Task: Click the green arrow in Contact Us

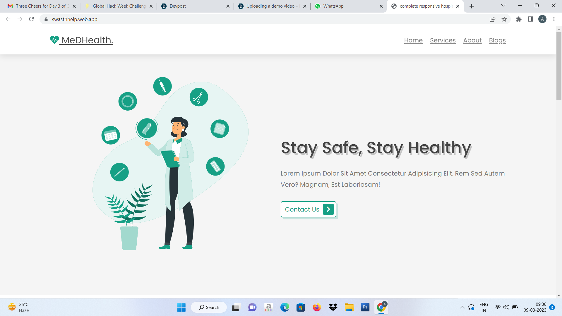Action: (x=328, y=209)
